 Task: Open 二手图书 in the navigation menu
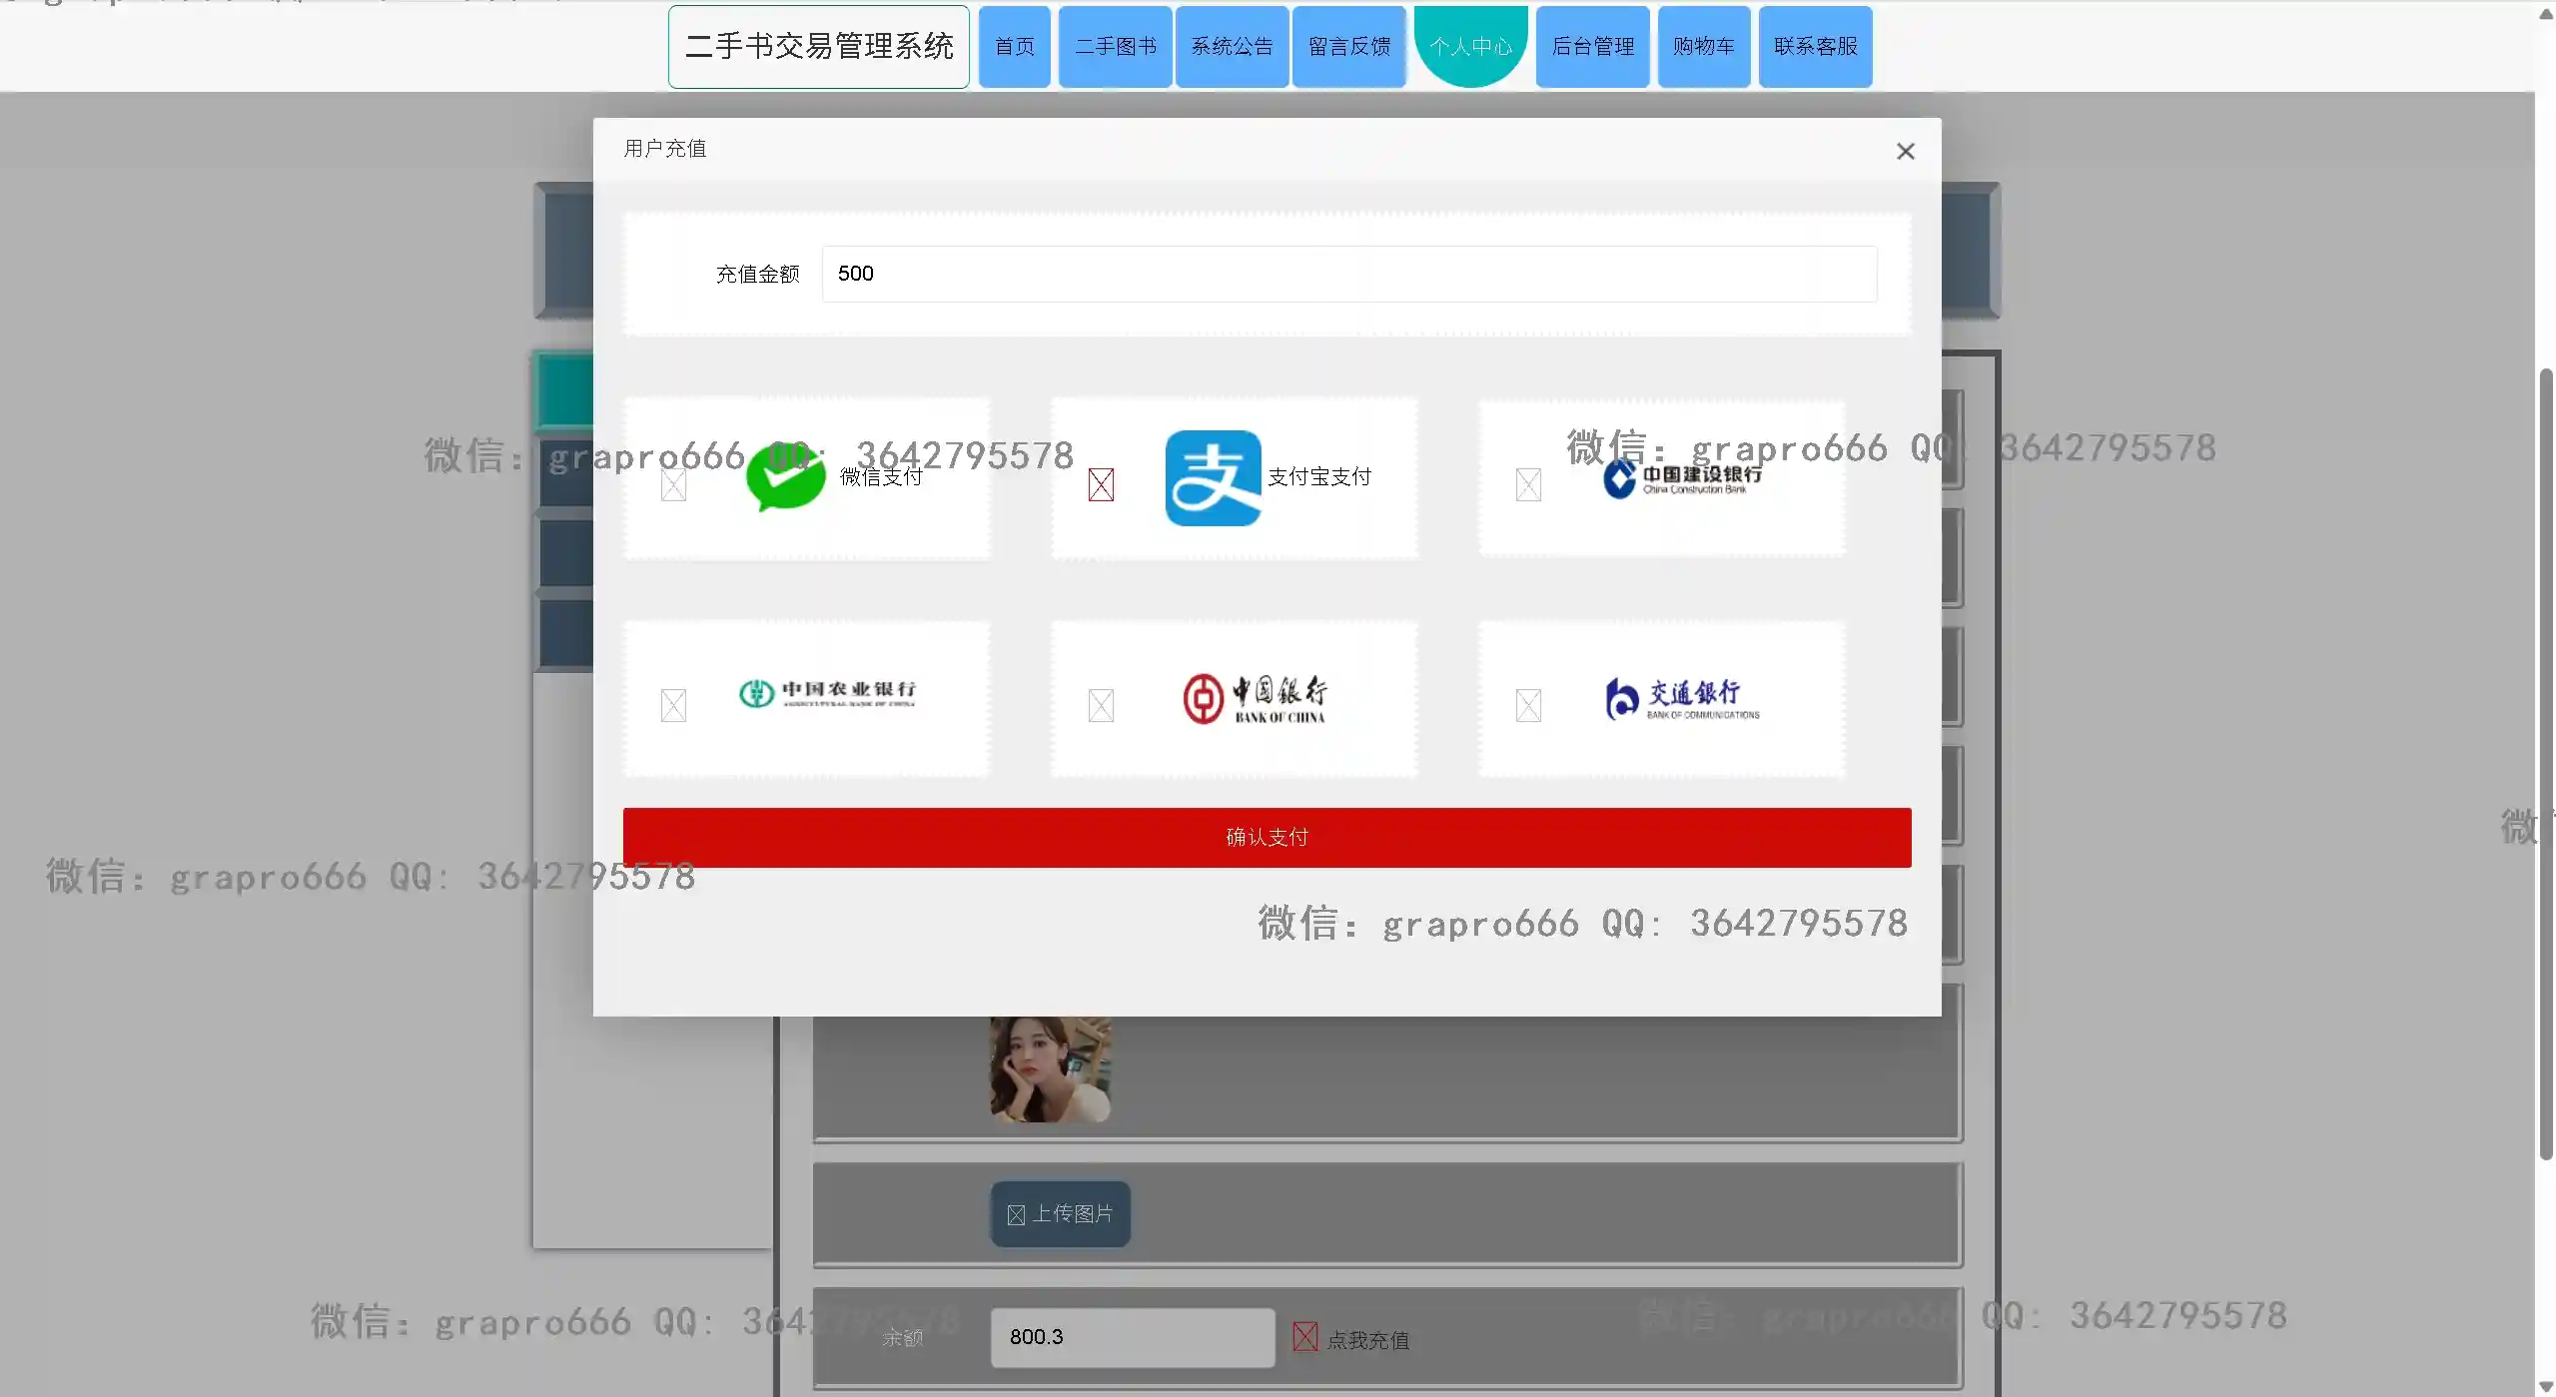click(x=1115, y=47)
